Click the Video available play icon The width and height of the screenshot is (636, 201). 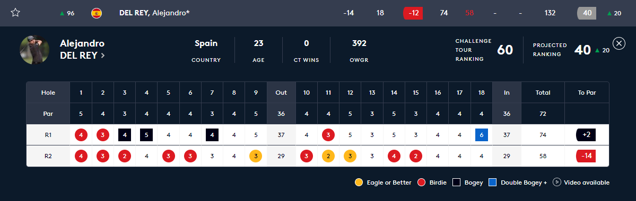click(x=556, y=182)
